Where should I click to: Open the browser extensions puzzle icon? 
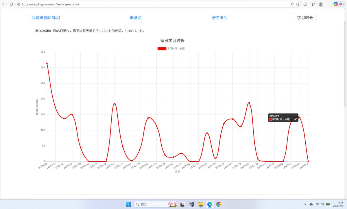pyautogui.click(x=305, y=4)
